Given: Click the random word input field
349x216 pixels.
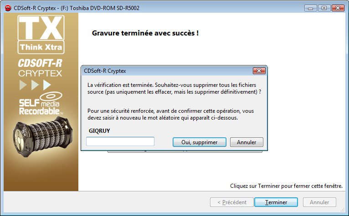Looking at the screenshot, I should click(120, 141).
